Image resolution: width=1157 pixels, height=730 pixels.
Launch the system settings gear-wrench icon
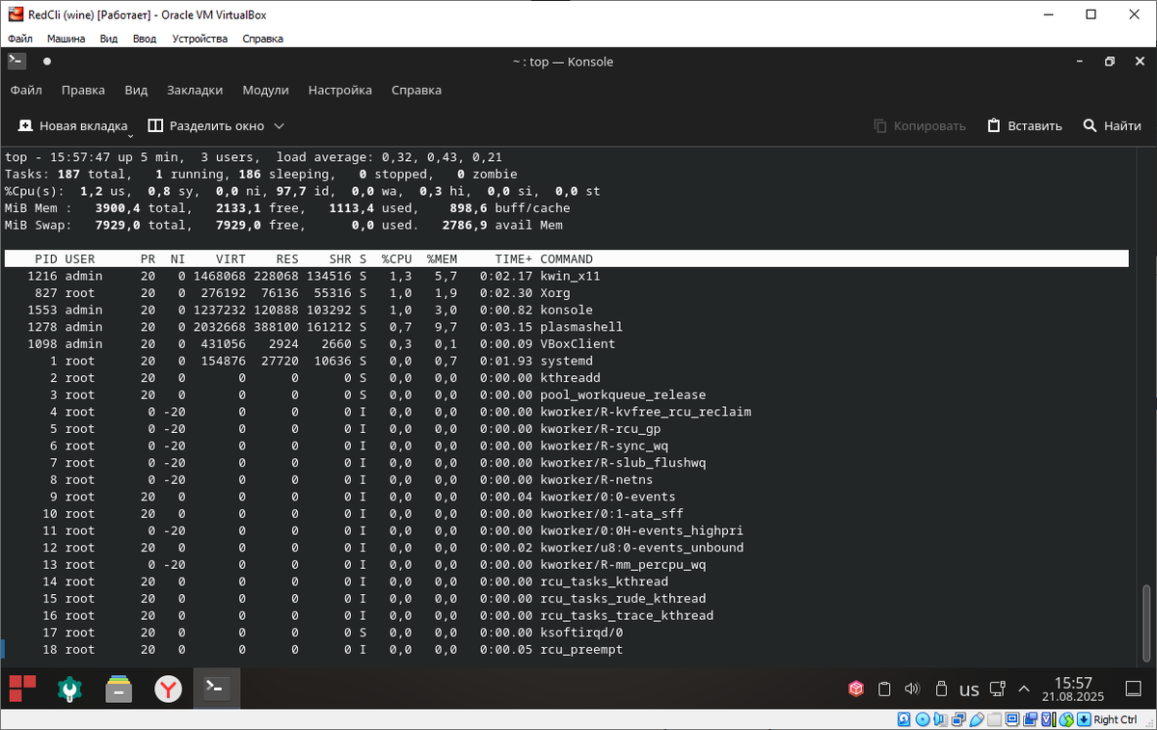[69, 689]
